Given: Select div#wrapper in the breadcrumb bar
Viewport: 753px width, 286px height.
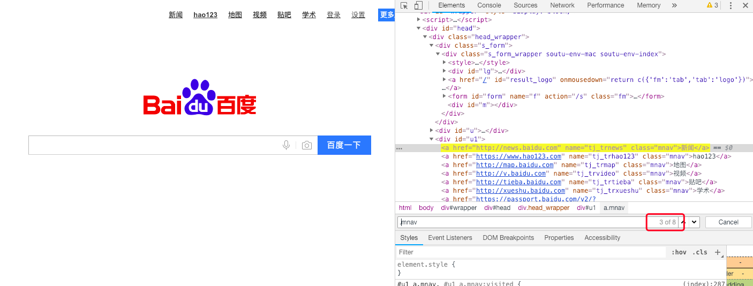Looking at the screenshot, I should 458,208.
